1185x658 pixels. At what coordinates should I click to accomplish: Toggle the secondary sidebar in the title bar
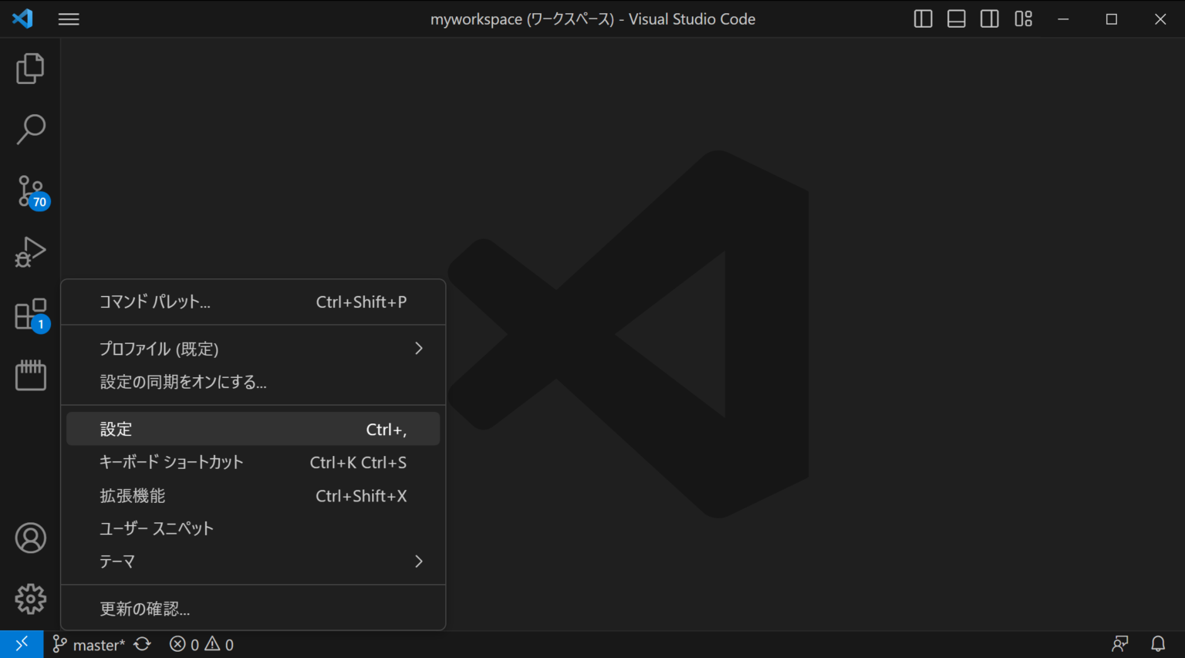click(989, 19)
